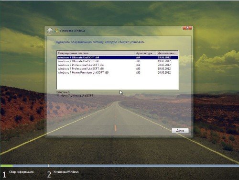
Task: Click the round back arrow button
Action: click(x=50, y=31)
